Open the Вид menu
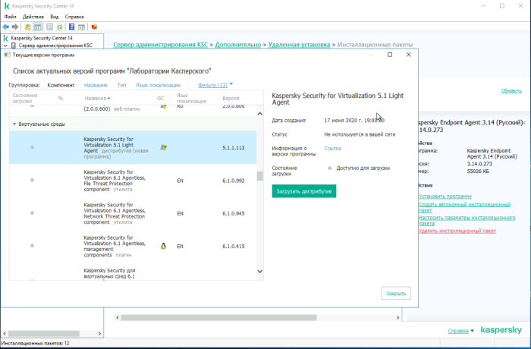This screenshot has height=349, width=531. point(54,17)
